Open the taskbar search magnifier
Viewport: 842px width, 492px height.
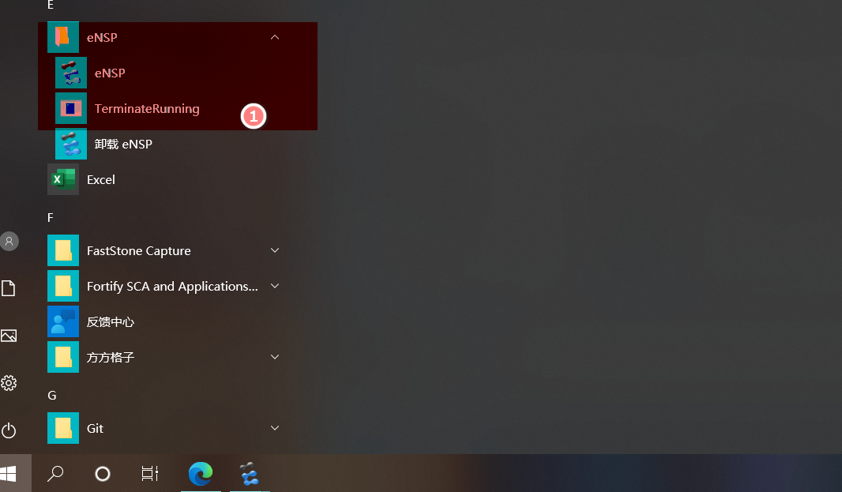55,474
